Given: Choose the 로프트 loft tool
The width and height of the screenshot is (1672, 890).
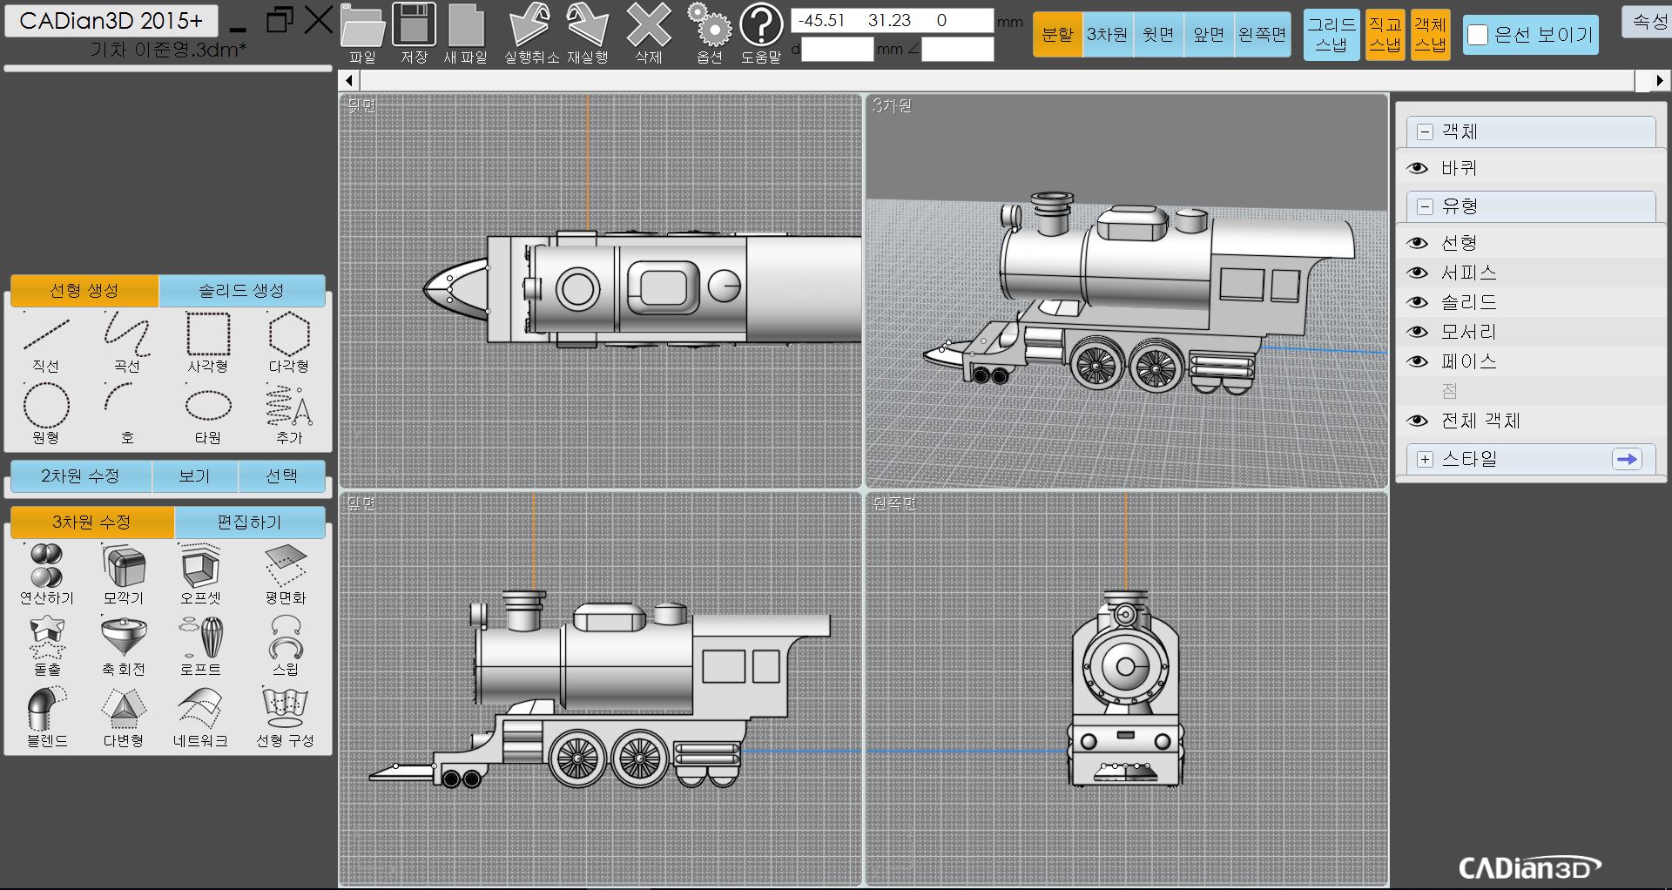Looking at the screenshot, I should [200, 637].
